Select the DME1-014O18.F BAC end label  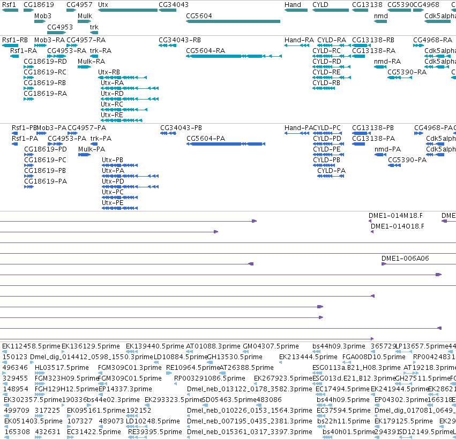point(398,226)
